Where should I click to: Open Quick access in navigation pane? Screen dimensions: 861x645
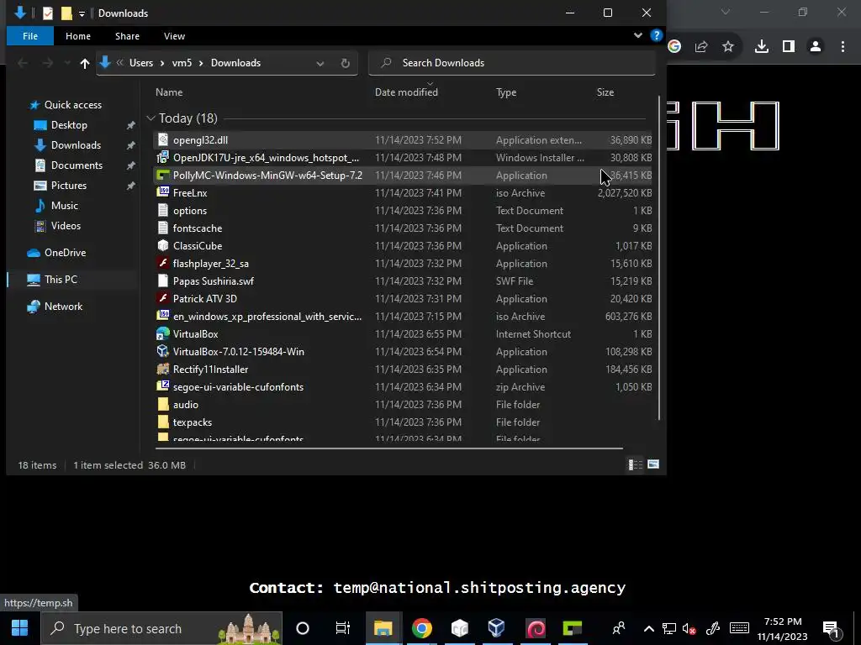(72, 105)
